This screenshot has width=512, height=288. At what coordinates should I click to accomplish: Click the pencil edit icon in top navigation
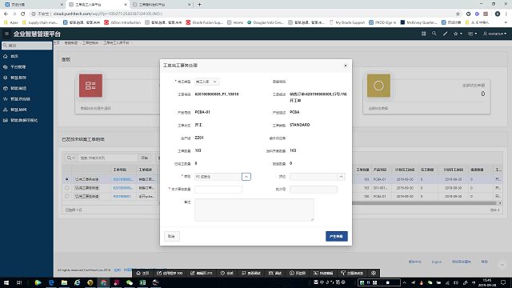(x=445, y=34)
